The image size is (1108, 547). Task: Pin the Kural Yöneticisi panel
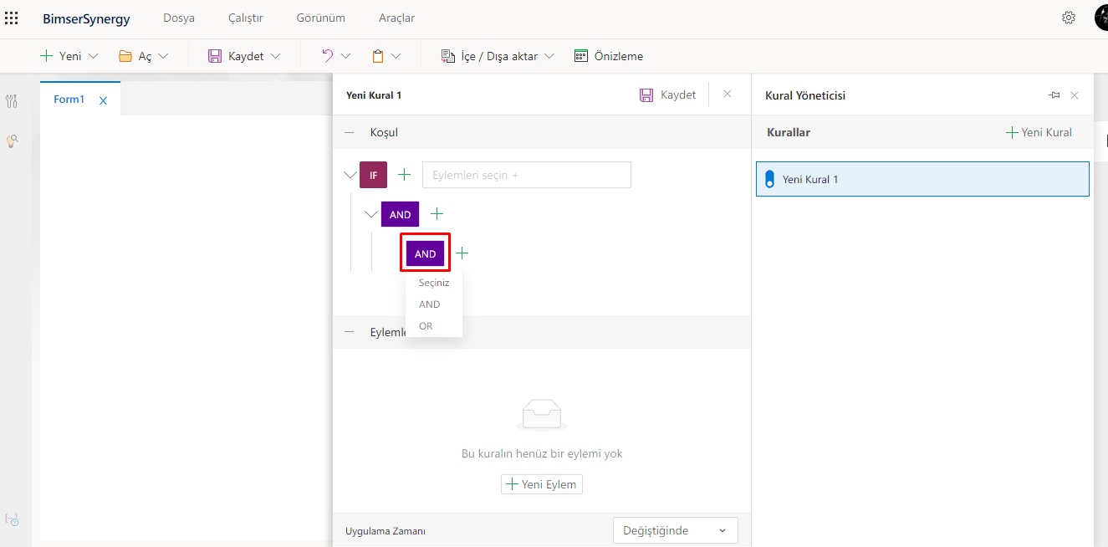(x=1054, y=95)
